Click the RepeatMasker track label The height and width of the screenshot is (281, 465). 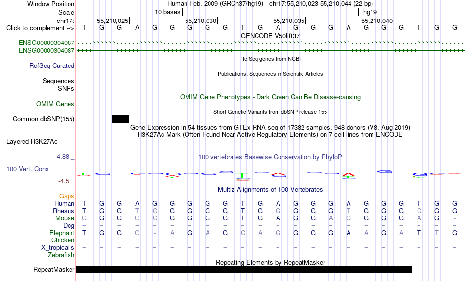pos(54,269)
